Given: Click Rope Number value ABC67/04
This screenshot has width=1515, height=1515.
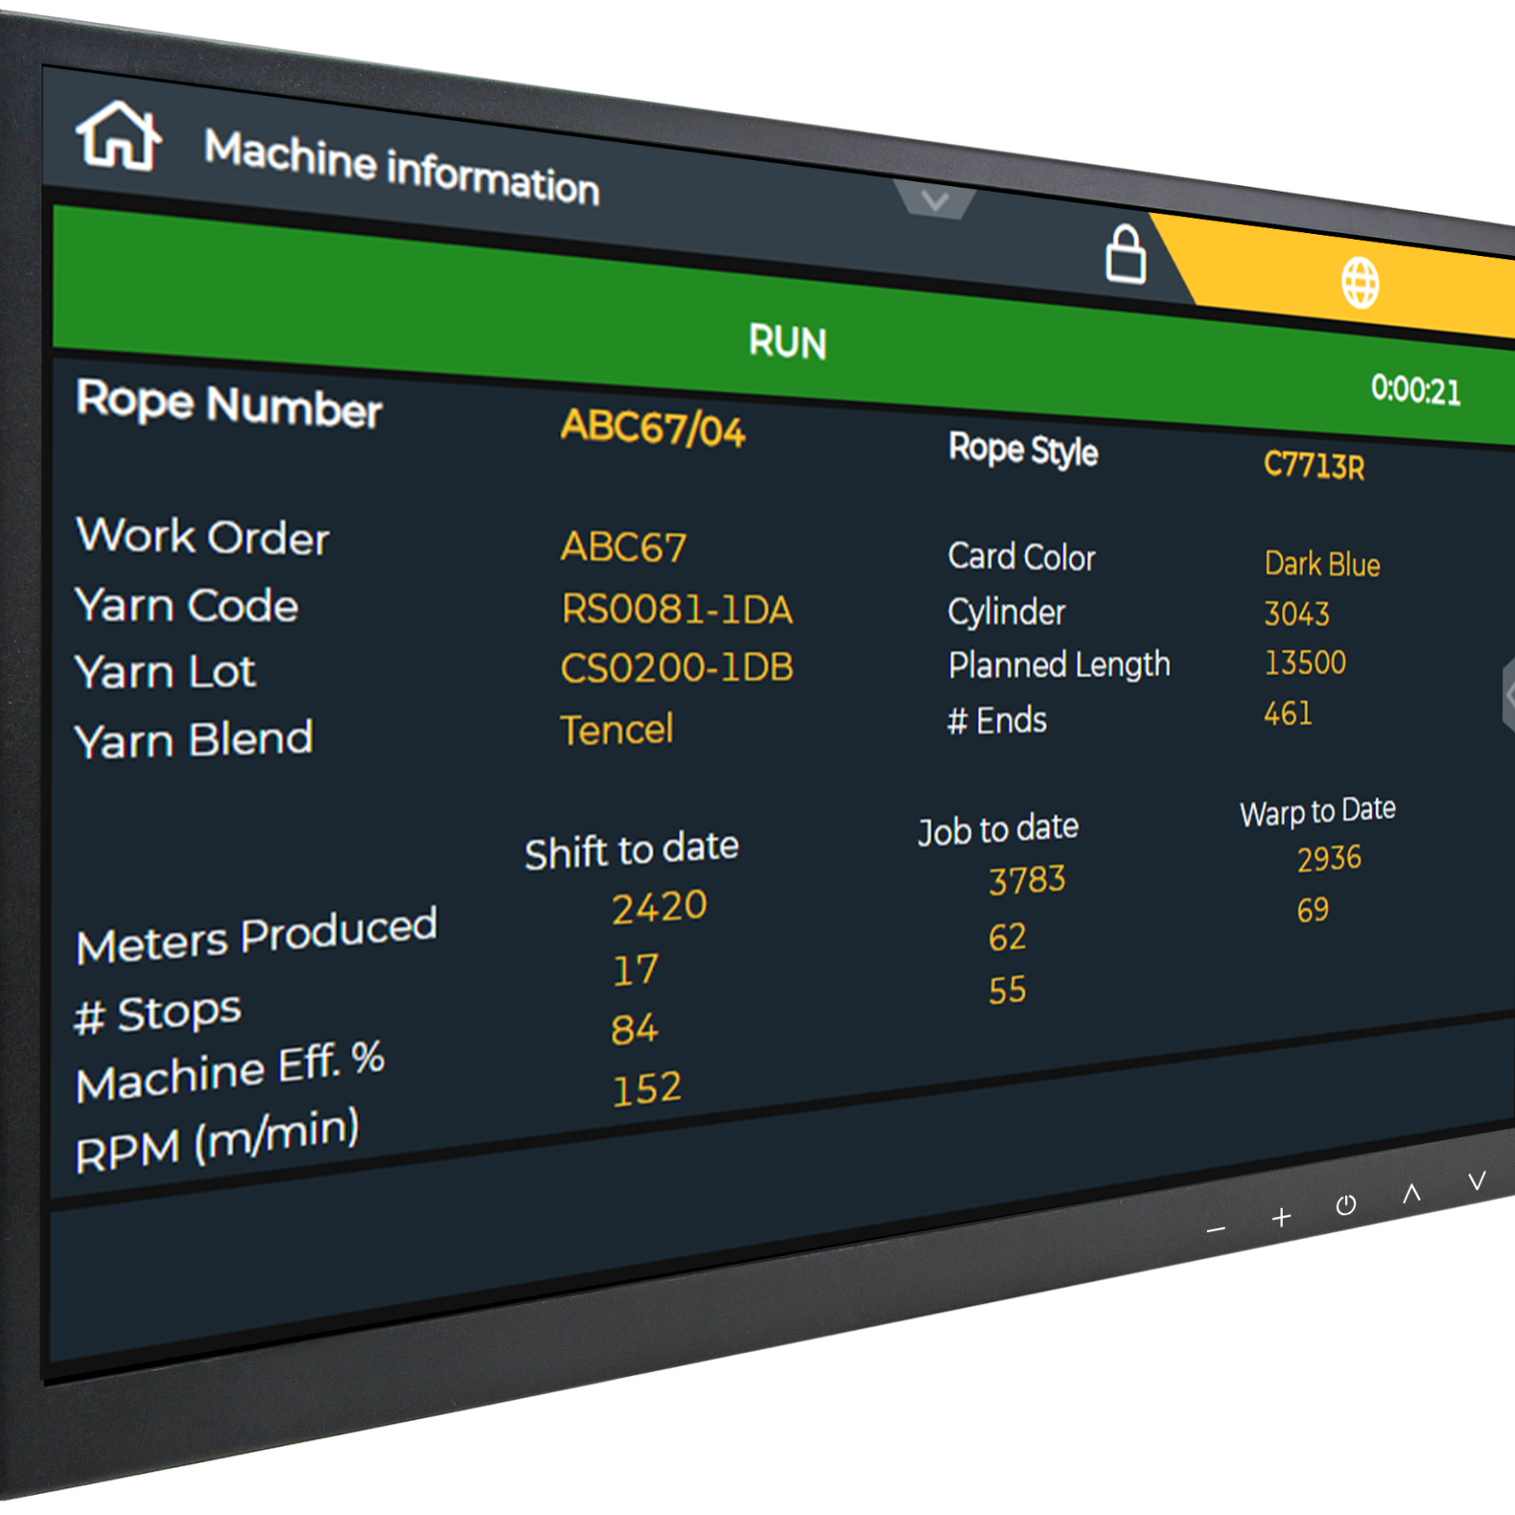Looking at the screenshot, I should pos(652,428).
